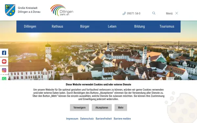197x123 pixels.
Task: Click phone number 09071 54-0
Action: (x=134, y=13)
